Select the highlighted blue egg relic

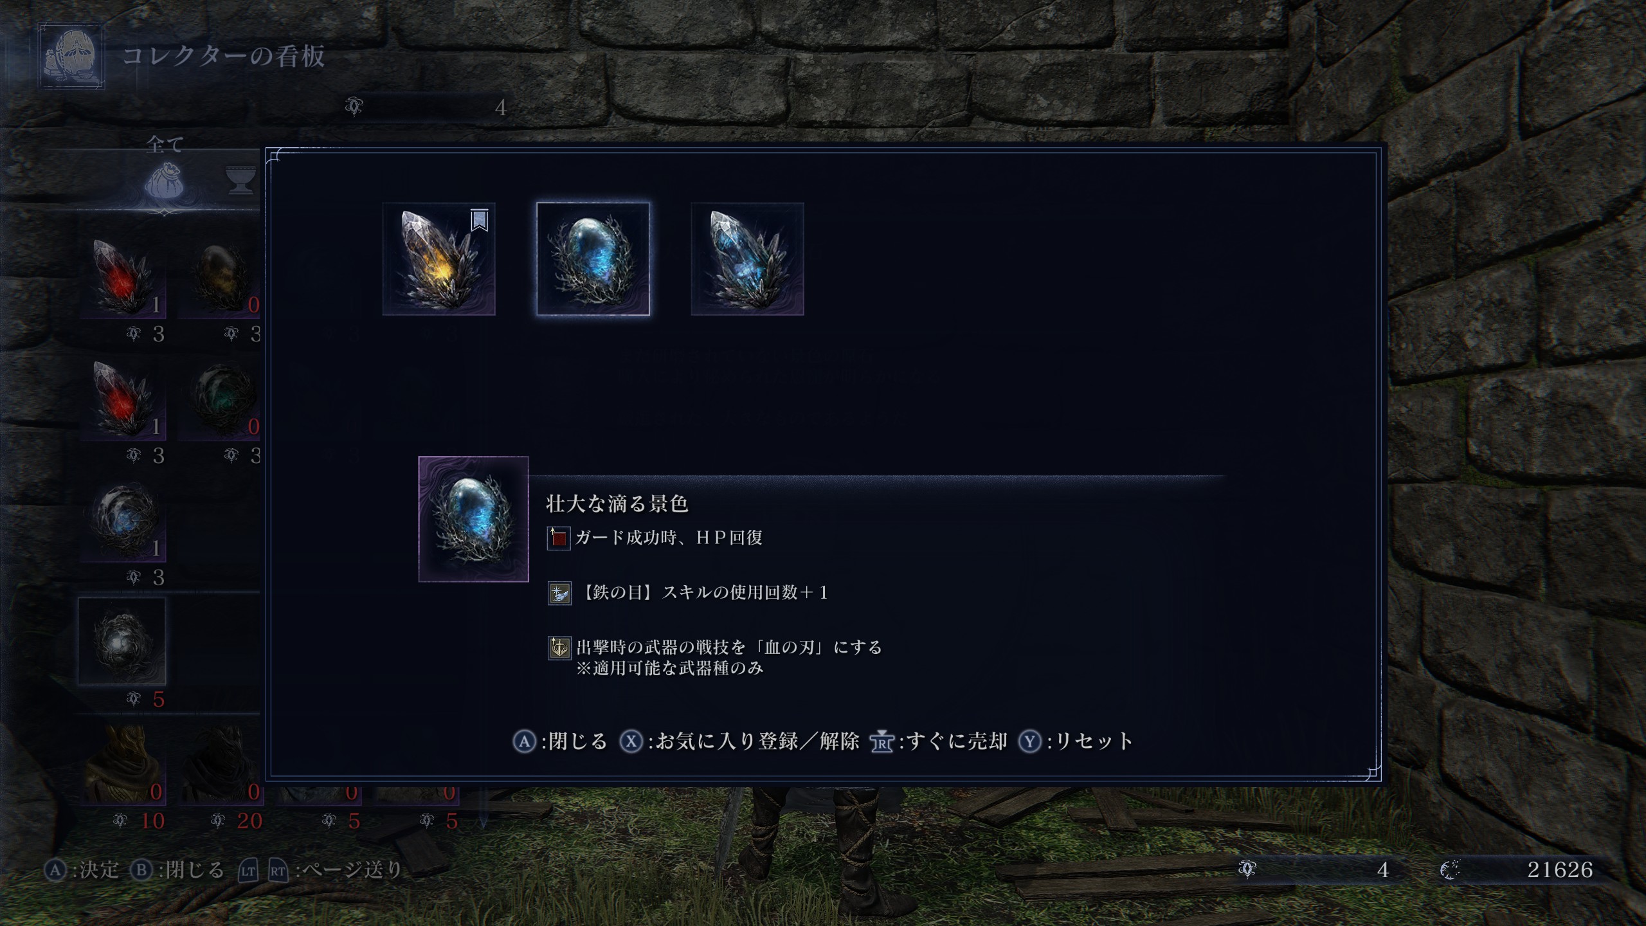point(593,259)
